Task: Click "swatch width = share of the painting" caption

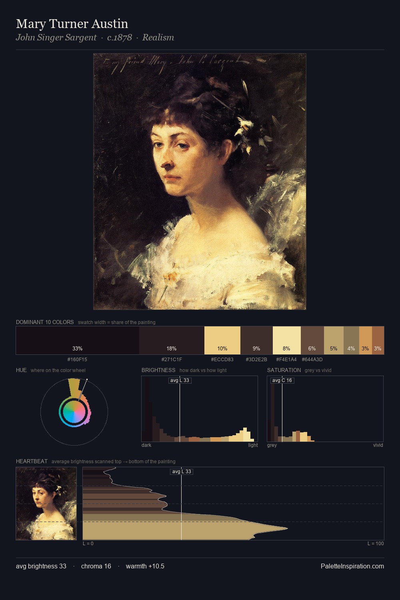Action: 117,322
